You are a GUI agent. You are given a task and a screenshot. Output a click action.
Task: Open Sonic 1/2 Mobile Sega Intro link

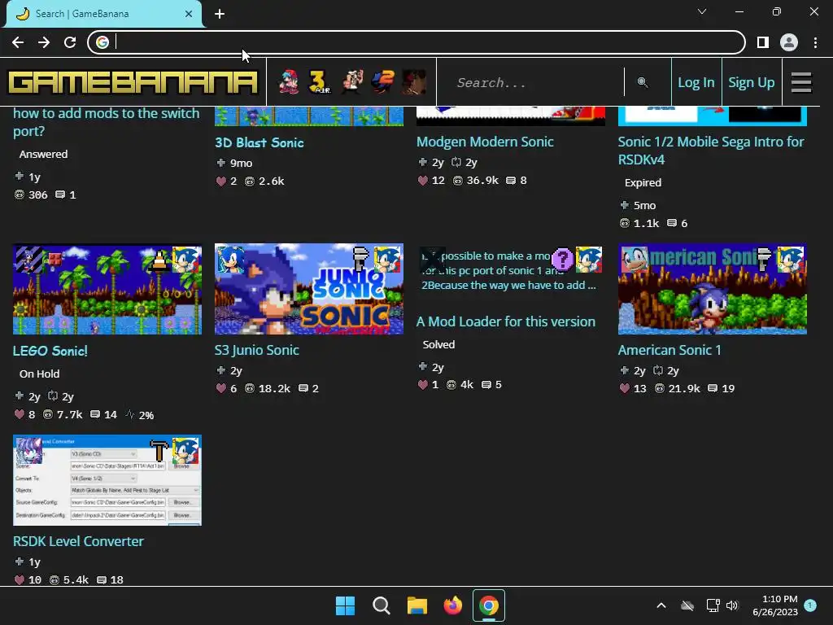coord(711,151)
